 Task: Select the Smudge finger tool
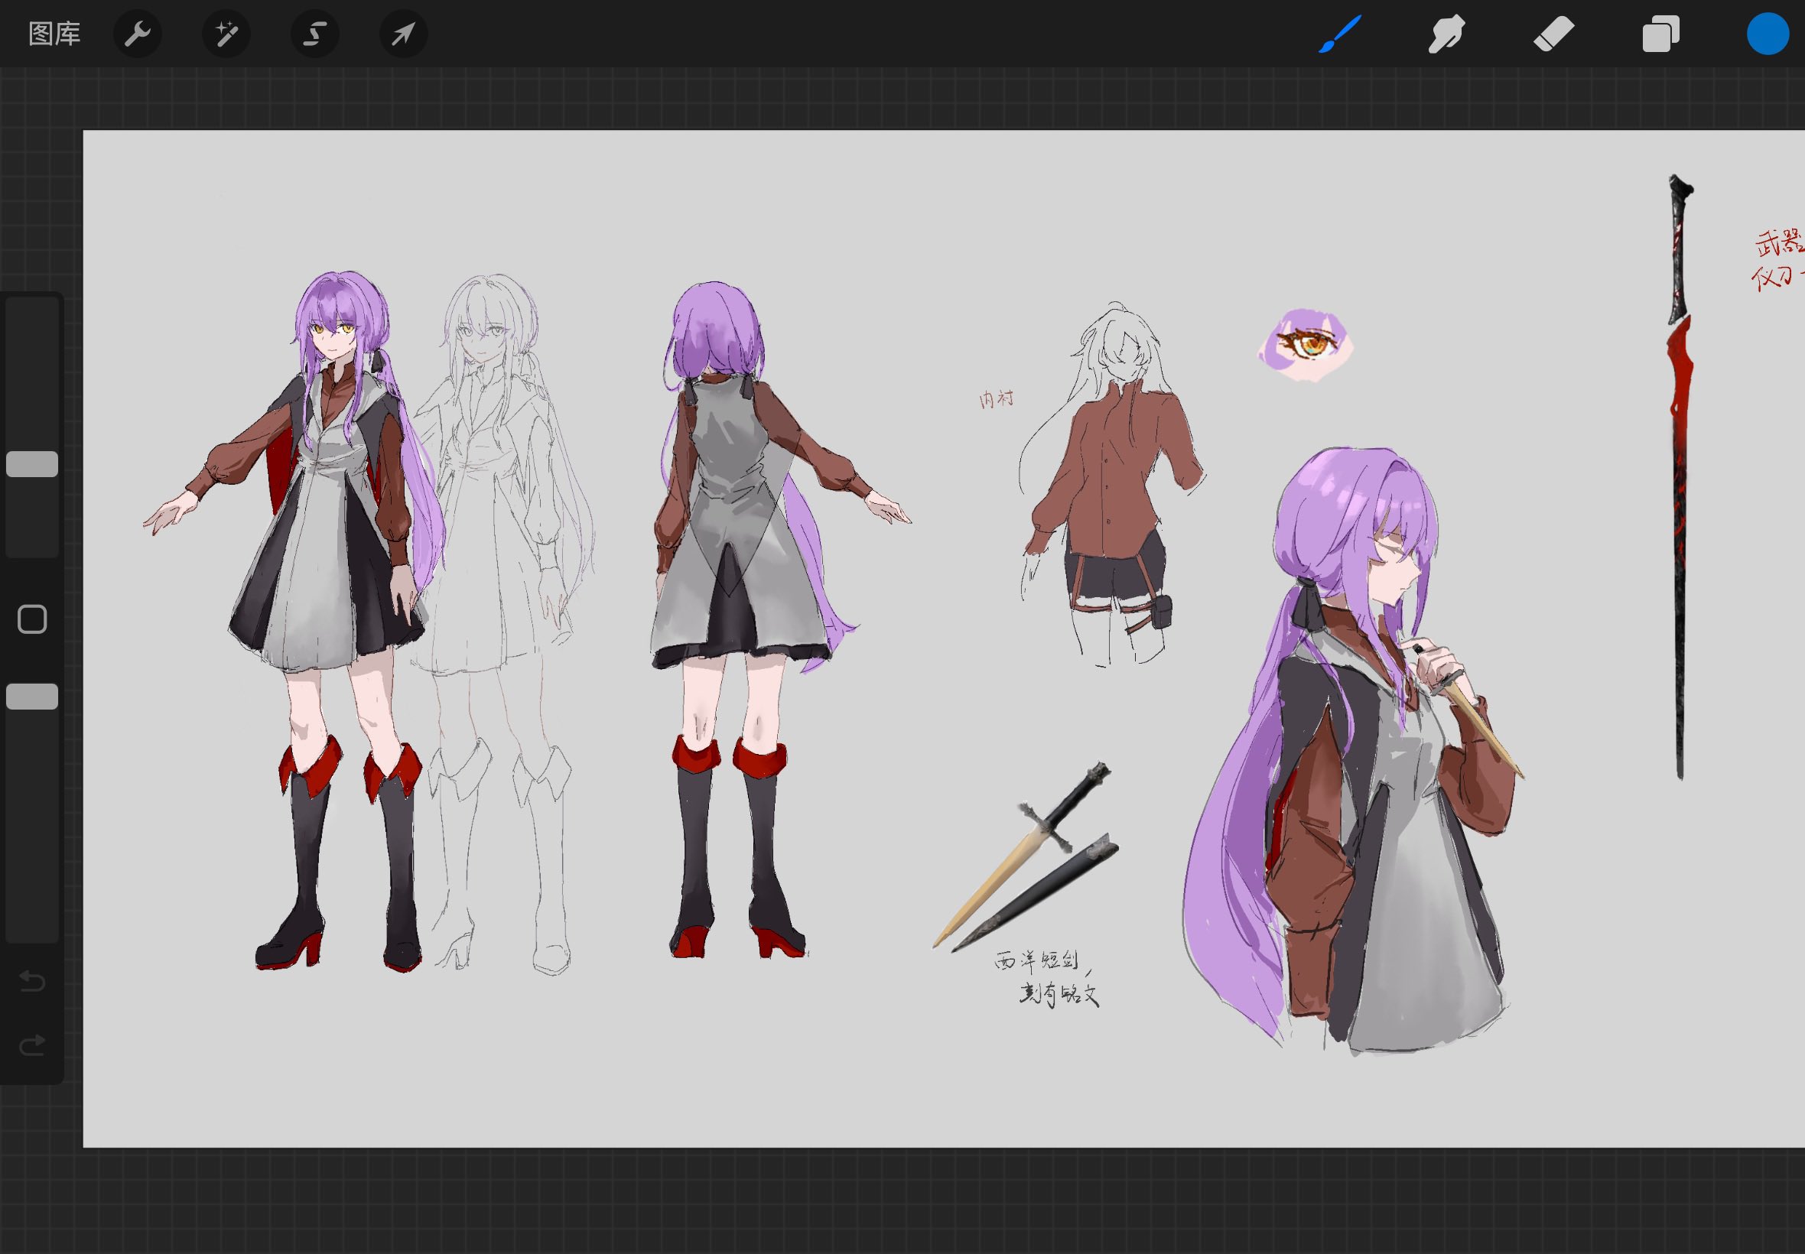click(1446, 34)
